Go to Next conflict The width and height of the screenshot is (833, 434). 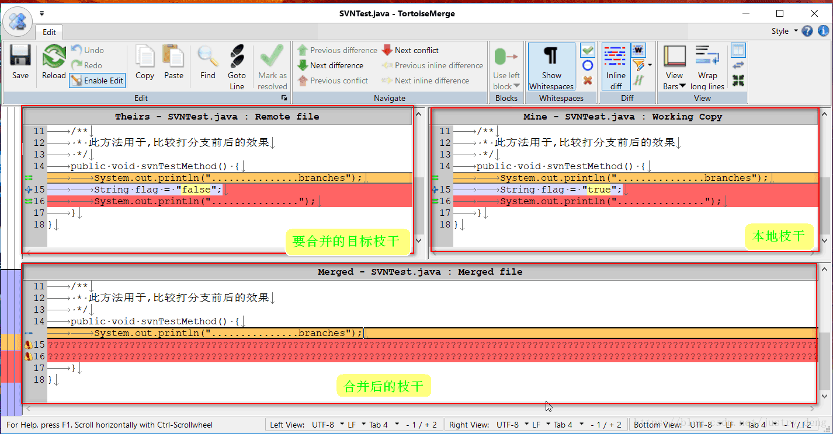[x=410, y=50]
